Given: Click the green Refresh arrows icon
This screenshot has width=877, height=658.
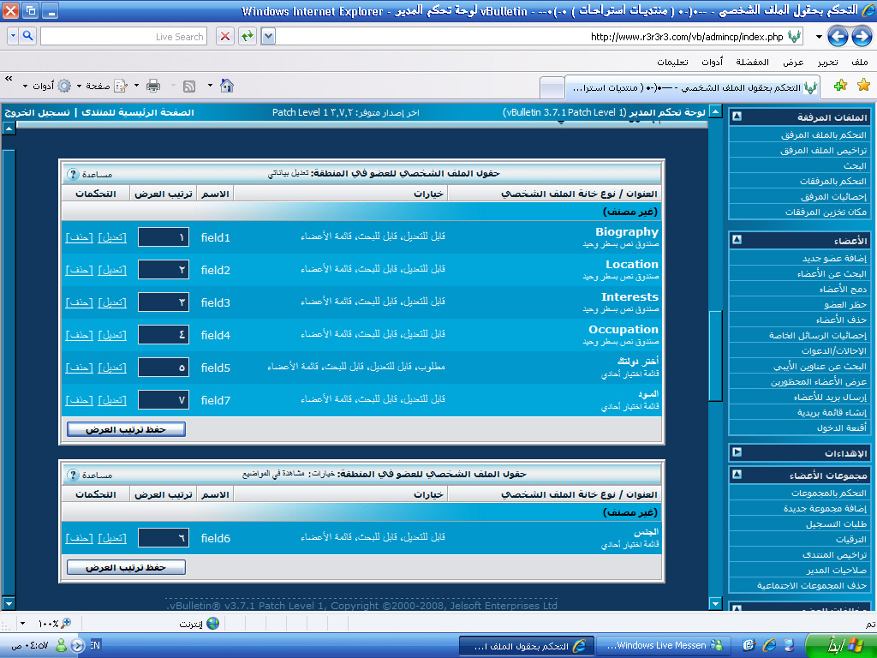Looking at the screenshot, I should (x=247, y=36).
